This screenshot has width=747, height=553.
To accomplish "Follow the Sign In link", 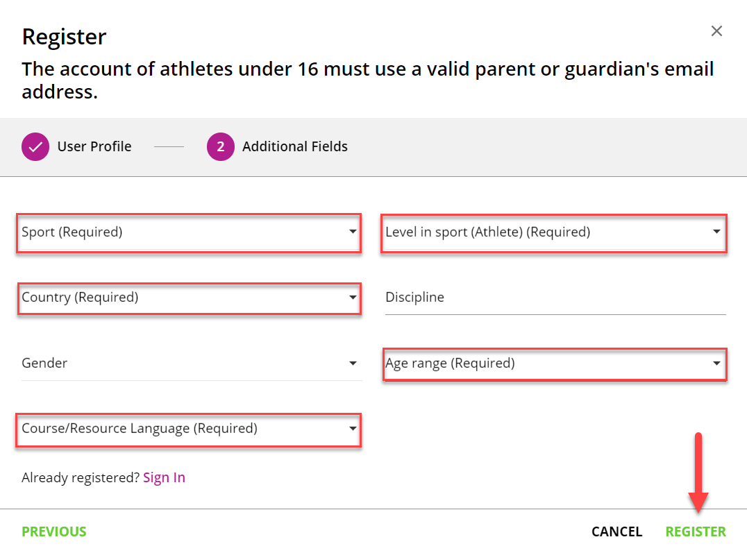I will tap(164, 477).
